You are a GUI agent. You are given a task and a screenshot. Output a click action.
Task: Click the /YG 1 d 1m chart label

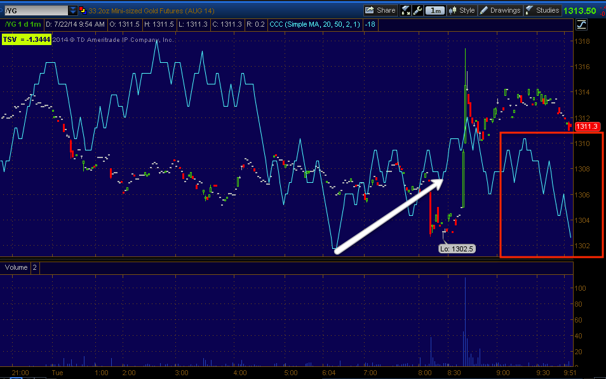click(x=23, y=24)
